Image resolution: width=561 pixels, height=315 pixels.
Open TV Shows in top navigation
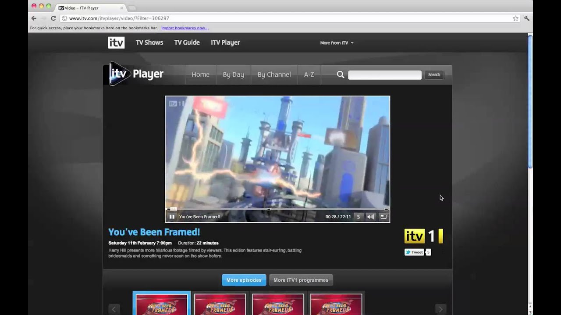[149, 42]
